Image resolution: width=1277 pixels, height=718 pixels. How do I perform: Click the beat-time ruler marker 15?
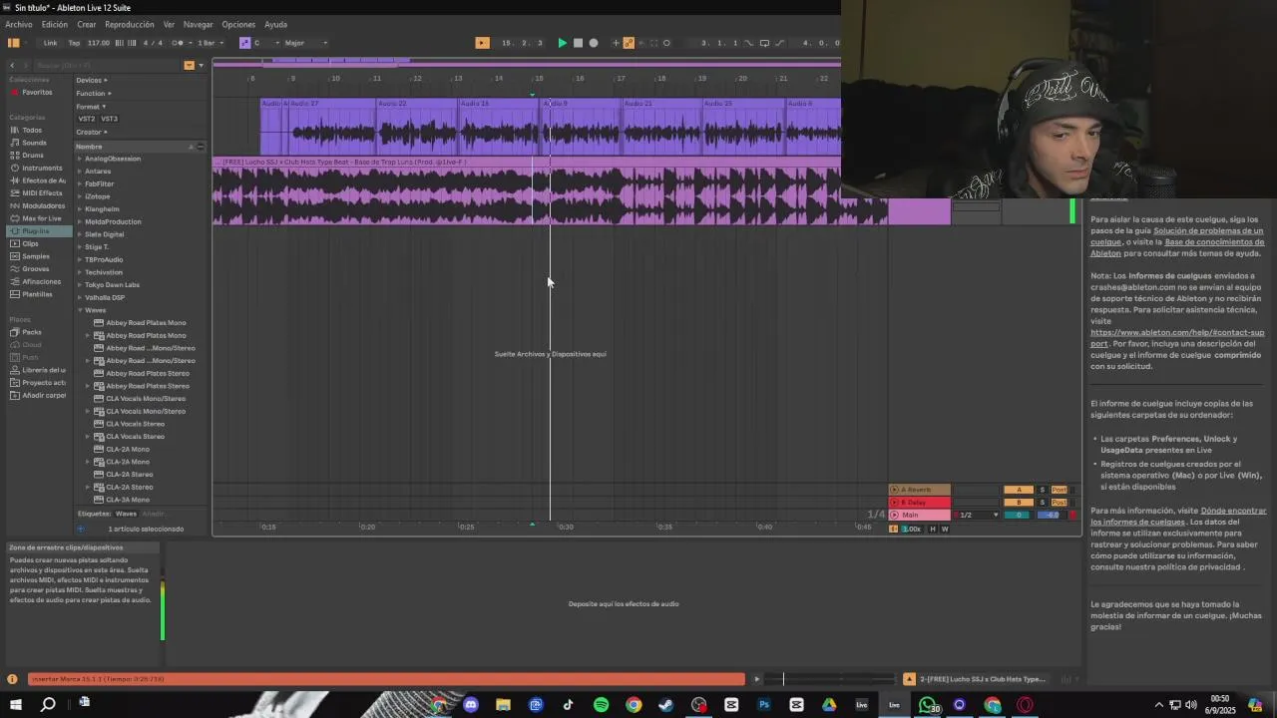pos(539,78)
